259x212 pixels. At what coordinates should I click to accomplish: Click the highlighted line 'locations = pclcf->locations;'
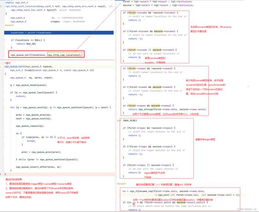[59, 33]
